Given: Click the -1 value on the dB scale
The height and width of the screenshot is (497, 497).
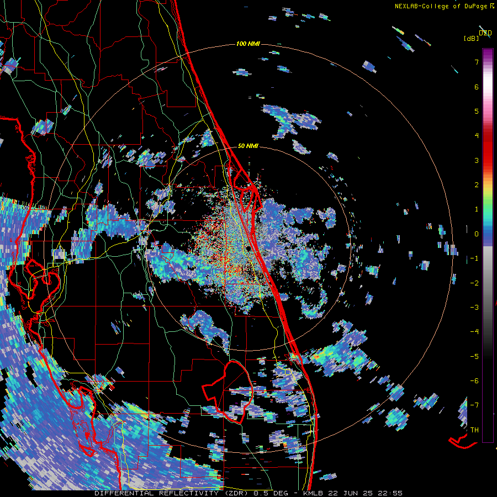Looking at the screenshot, I should click(474, 258).
